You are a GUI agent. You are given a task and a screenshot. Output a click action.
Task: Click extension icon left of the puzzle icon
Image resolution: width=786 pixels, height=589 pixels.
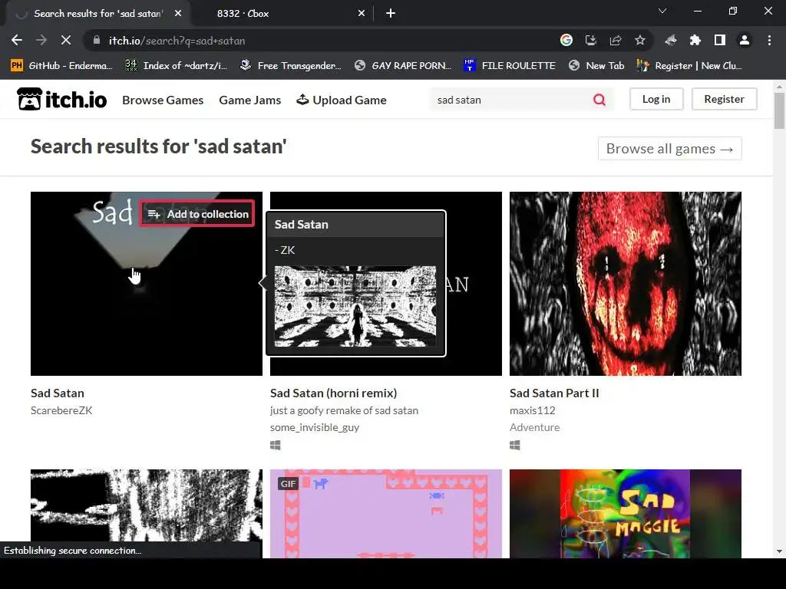(x=671, y=41)
